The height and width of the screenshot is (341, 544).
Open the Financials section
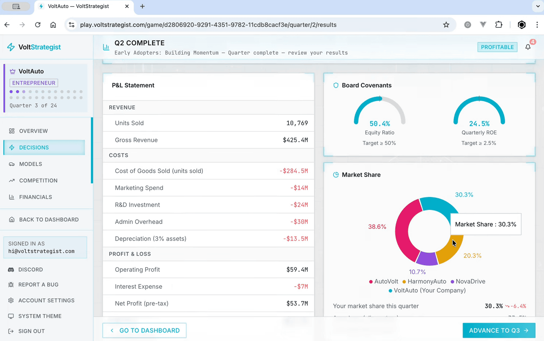(35, 197)
